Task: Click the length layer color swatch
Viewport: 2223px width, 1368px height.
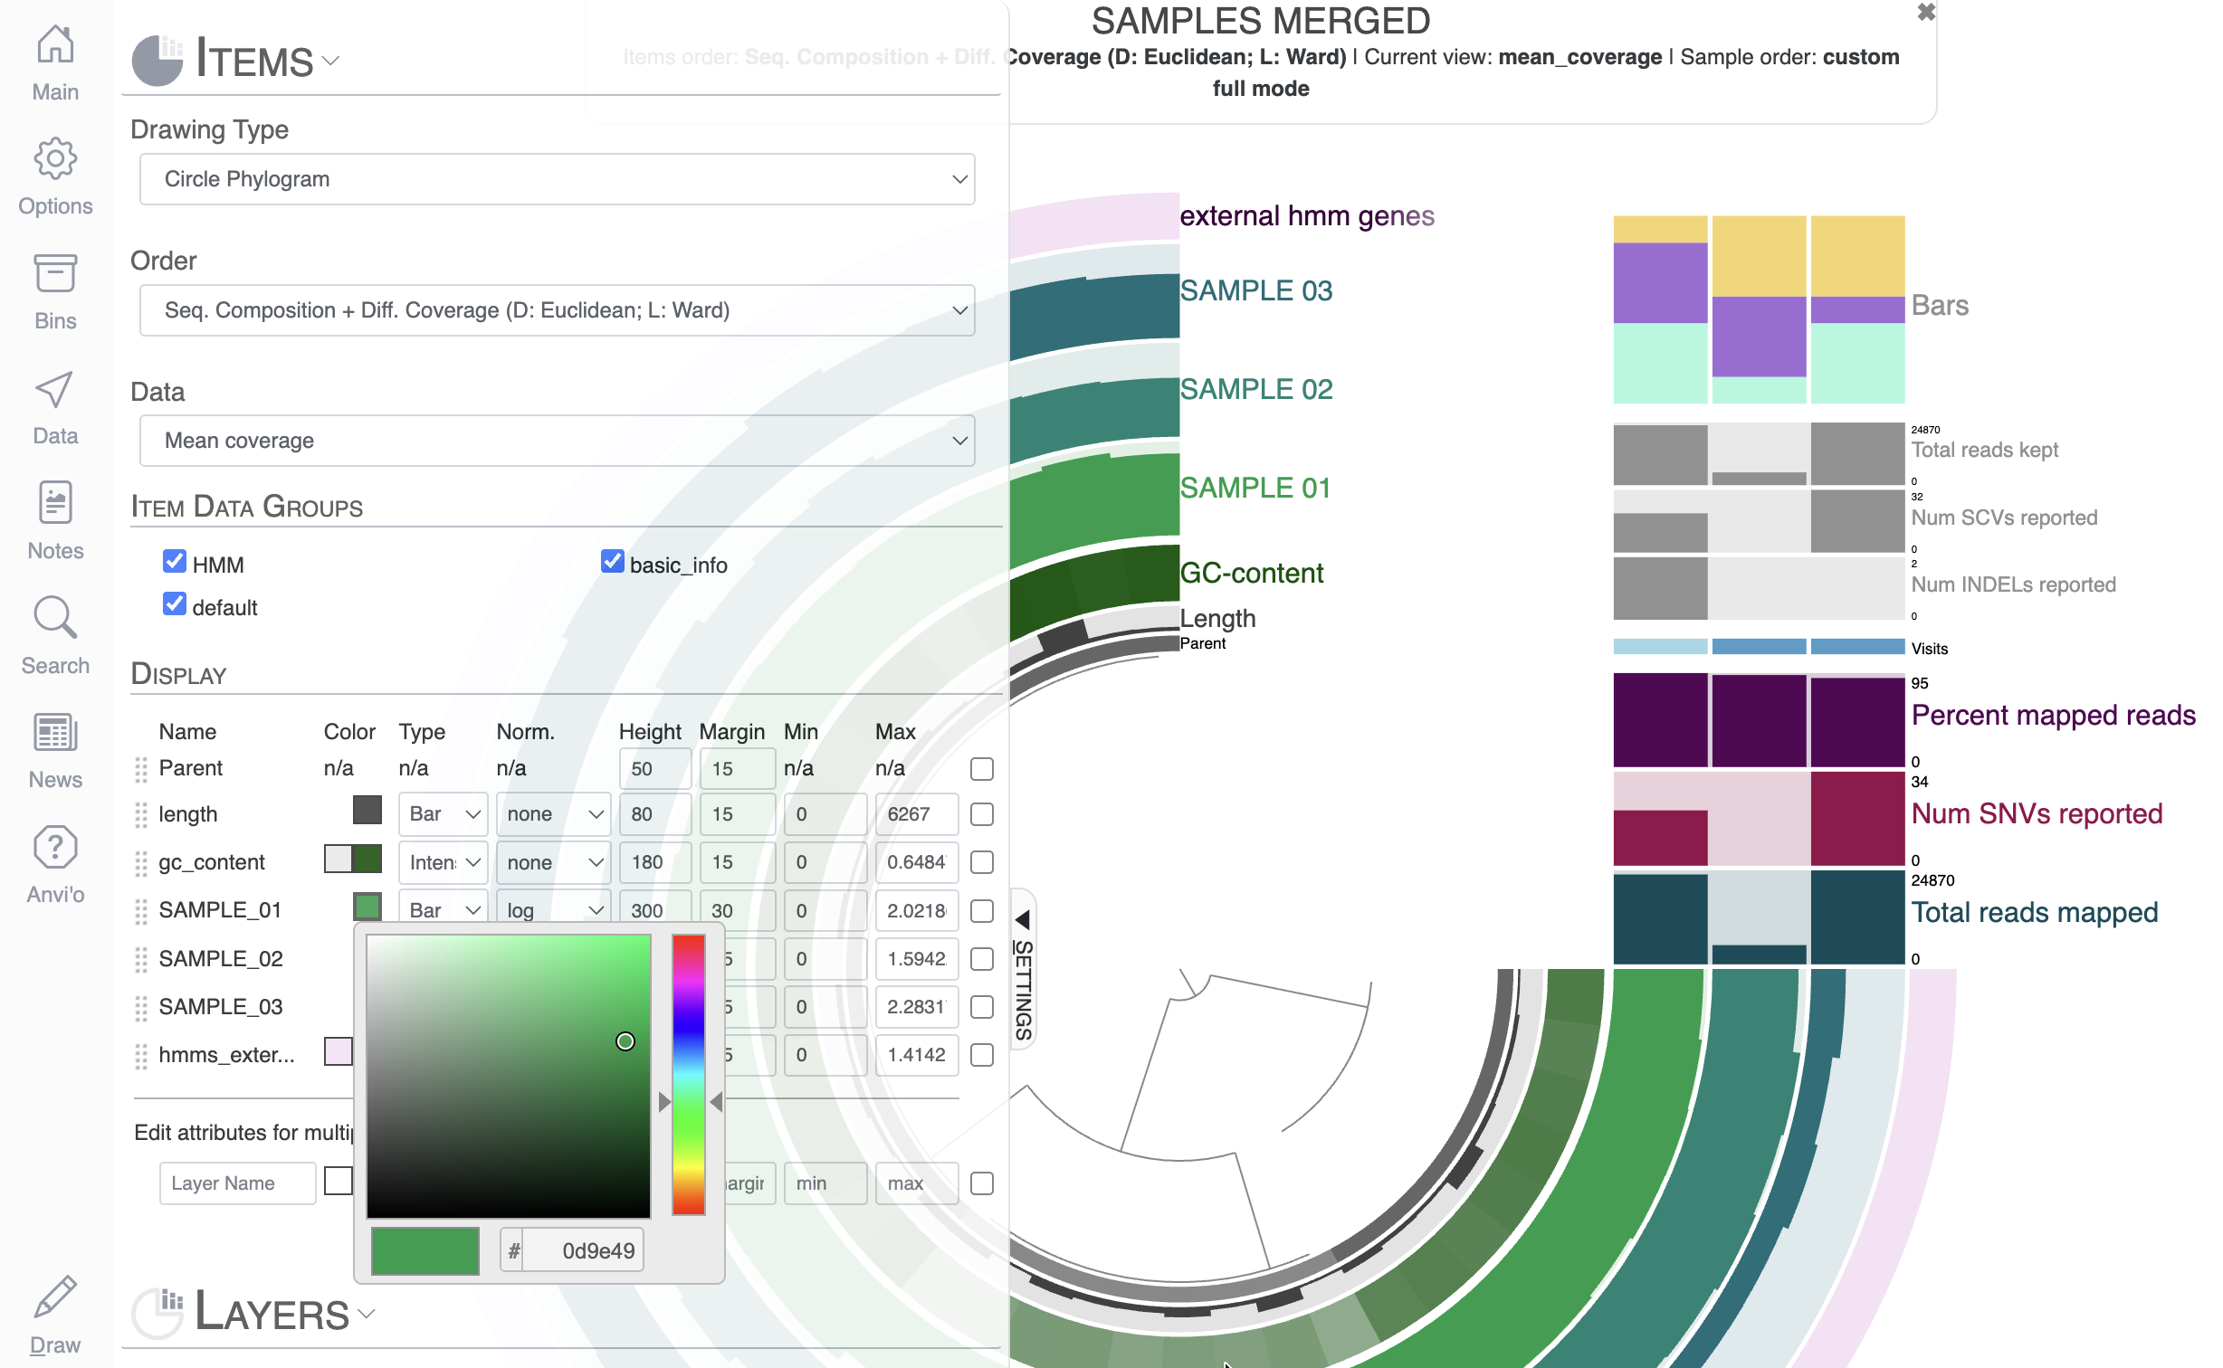Action: coord(367,811)
